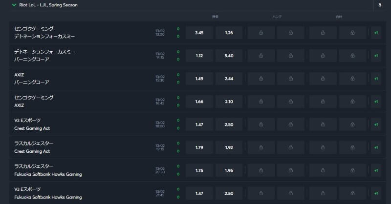Open the ラスカルジェスター vs Fukuoka Softbank Hawks match
Image resolution: width=391 pixels, height=204 pixels.
point(48,170)
